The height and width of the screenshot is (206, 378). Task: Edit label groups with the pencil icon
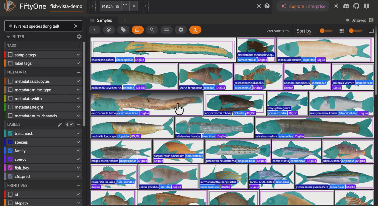pos(60,125)
